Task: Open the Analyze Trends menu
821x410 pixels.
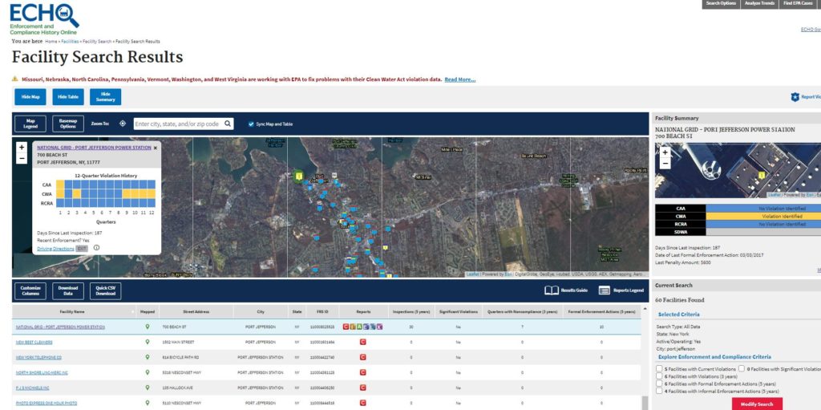Action: 759,4
